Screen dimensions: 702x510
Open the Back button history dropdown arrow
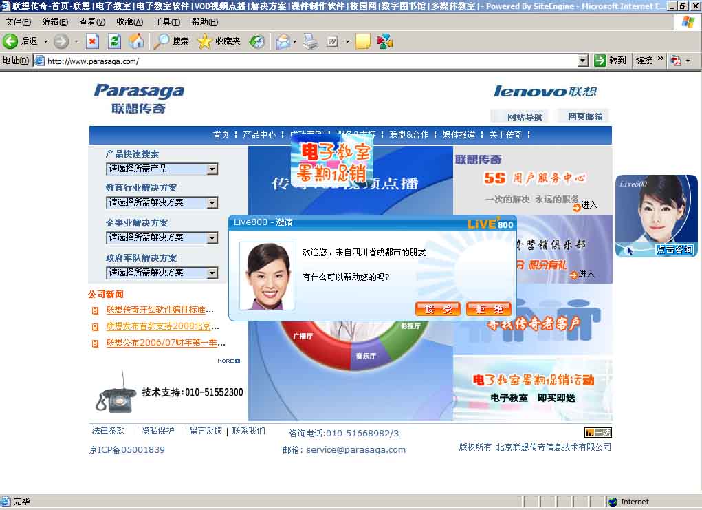45,41
